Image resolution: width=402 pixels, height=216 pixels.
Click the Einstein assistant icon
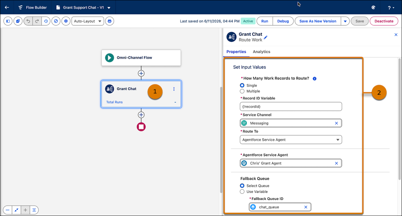110,21
